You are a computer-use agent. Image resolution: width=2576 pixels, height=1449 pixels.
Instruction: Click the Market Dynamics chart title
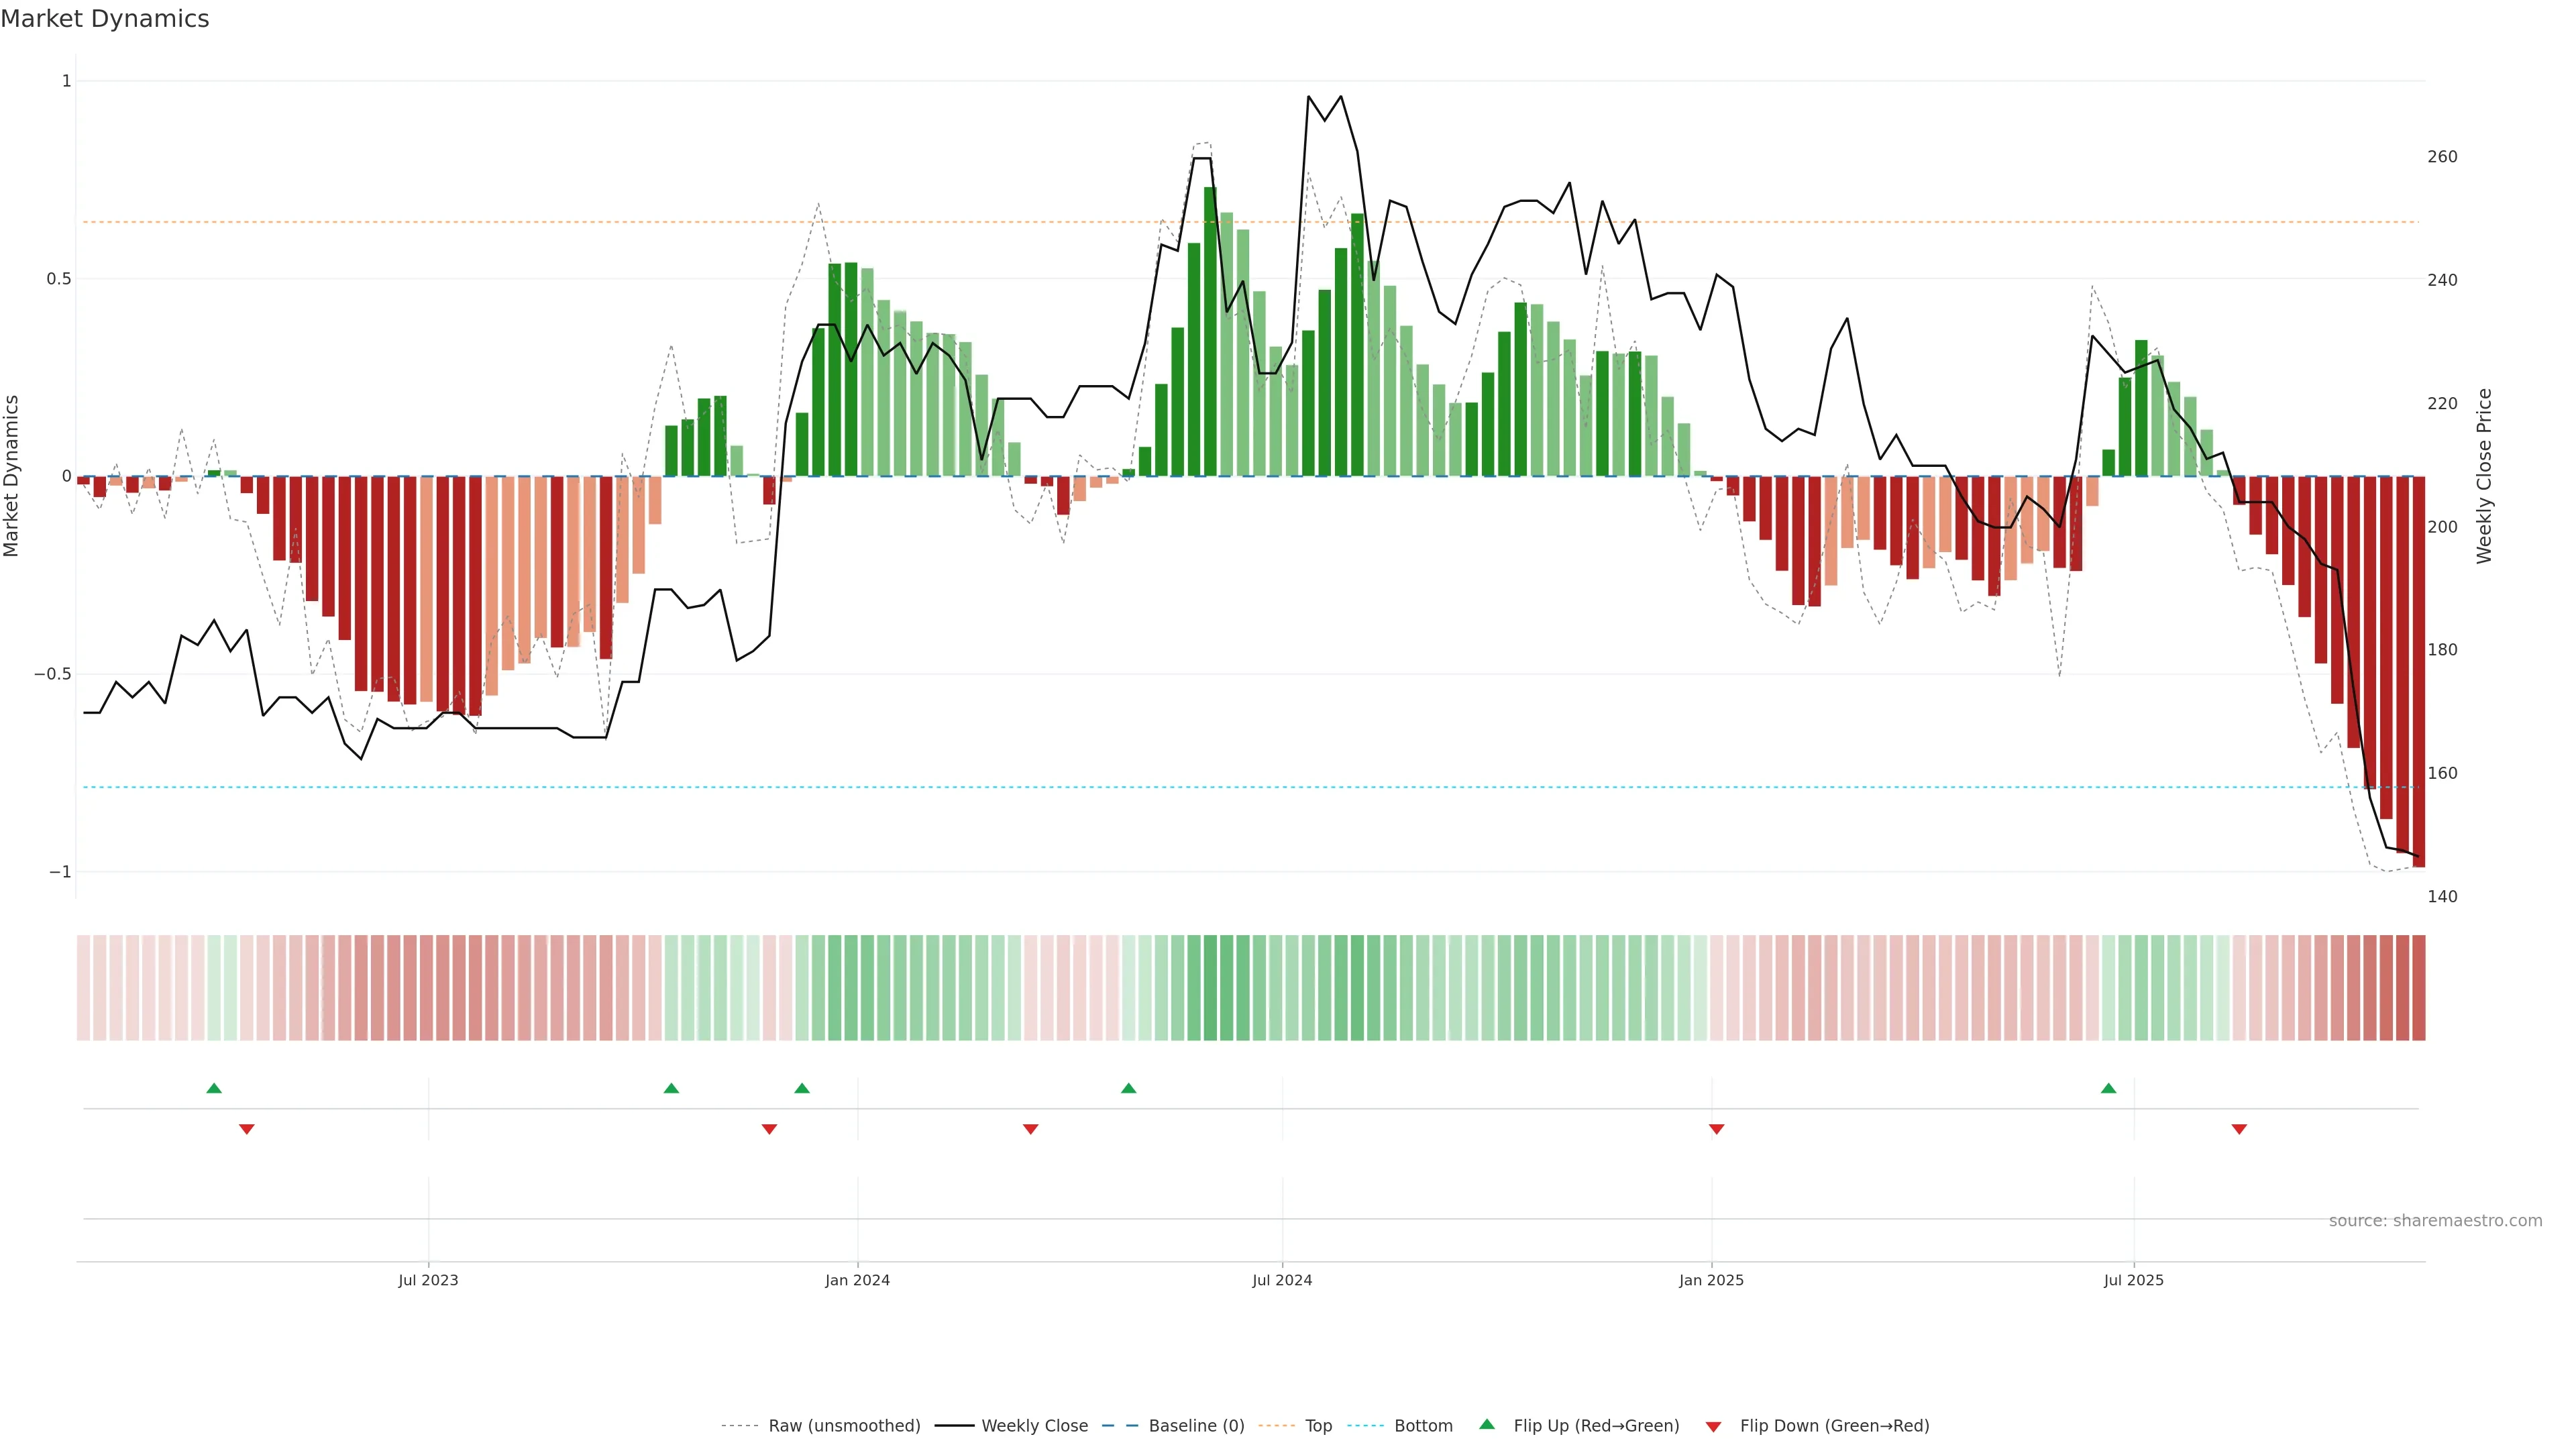105,19
